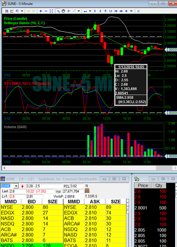Select the hand pan tool
177x247 pixels.
coord(63,11)
